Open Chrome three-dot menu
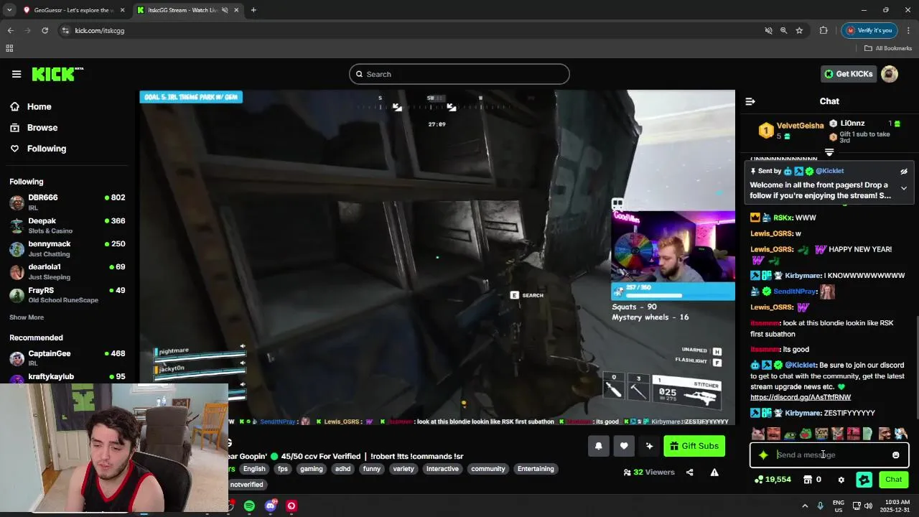 coord(909,30)
